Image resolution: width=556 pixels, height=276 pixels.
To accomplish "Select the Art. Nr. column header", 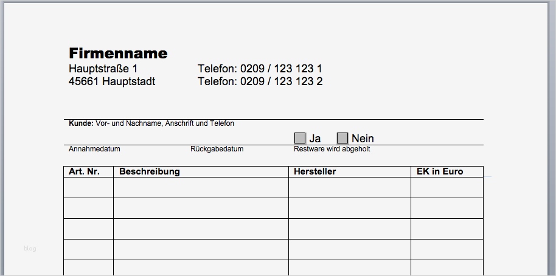I will click(x=84, y=171).
